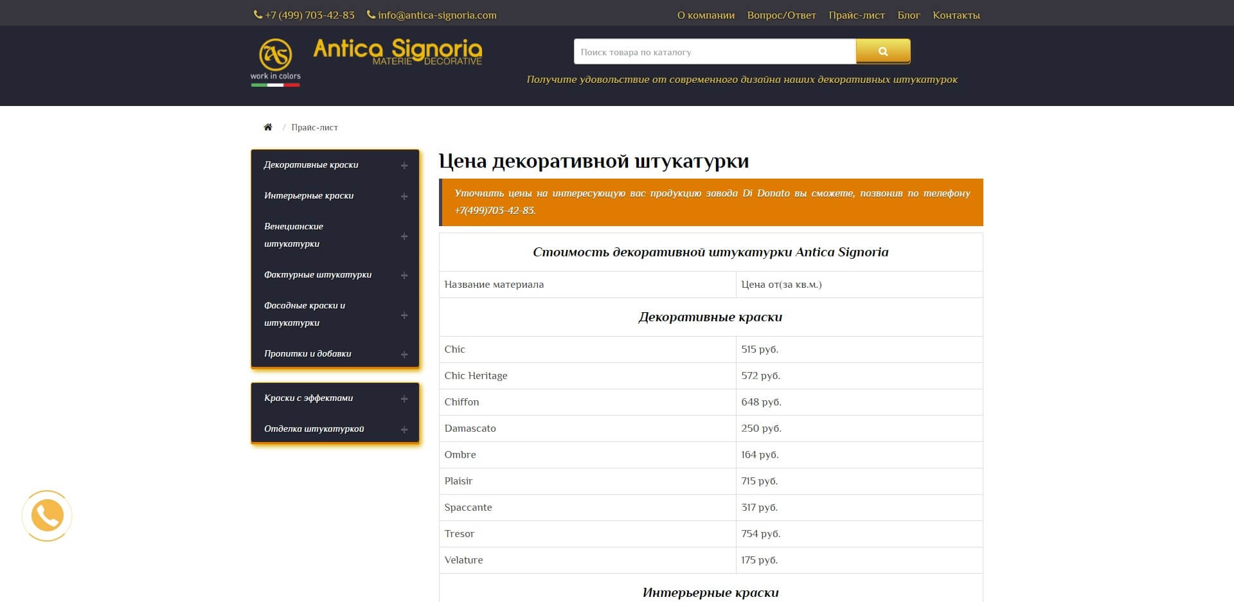Screen dimensions: 1234x602
Task: Click the 317 руб. price cell
Action: point(859,508)
